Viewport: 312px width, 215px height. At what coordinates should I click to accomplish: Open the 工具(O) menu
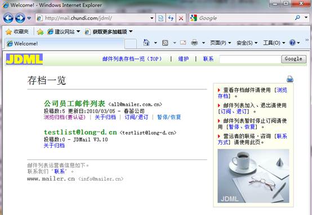[x=274, y=43]
